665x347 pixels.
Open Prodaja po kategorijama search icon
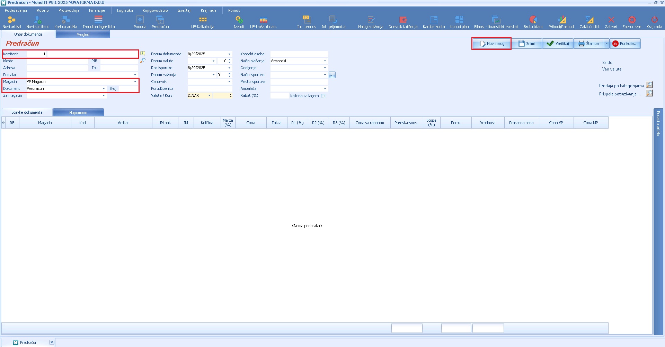(x=649, y=85)
